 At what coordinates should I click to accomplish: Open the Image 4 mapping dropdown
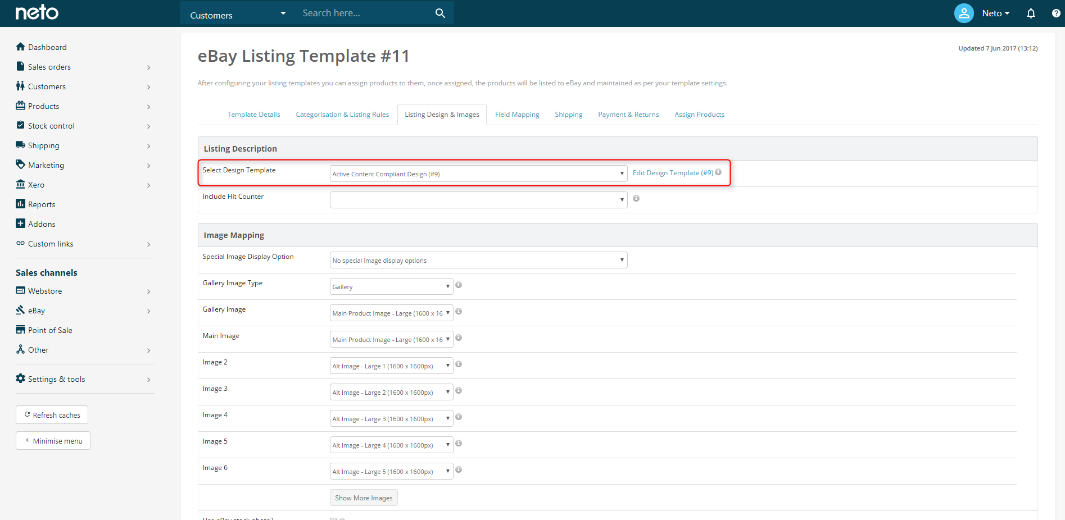[391, 418]
